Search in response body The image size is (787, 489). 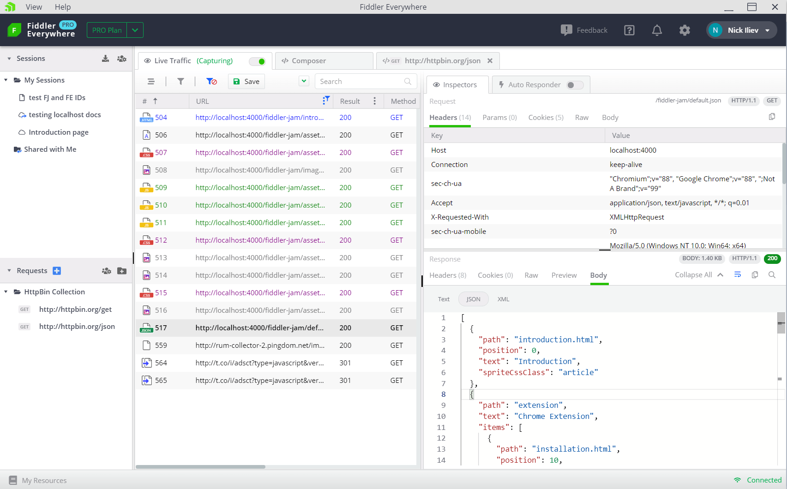pyautogui.click(x=772, y=274)
